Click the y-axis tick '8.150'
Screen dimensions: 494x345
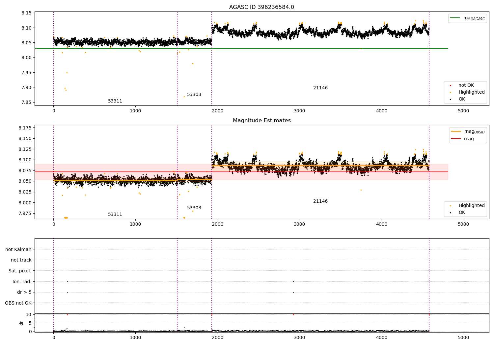[x=25, y=139]
